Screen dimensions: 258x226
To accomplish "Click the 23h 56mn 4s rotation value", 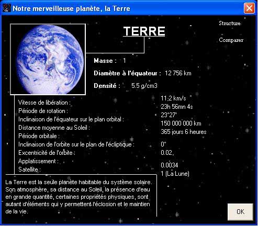I will tap(177, 107).
